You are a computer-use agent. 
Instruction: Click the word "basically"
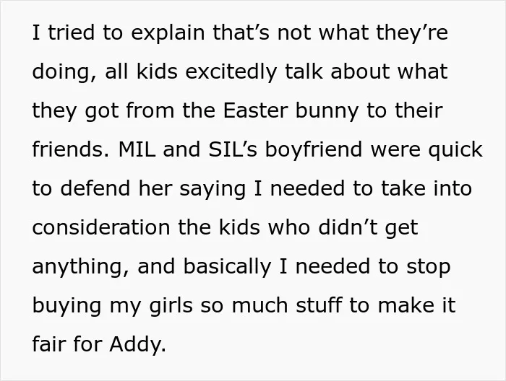tap(227, 268)
